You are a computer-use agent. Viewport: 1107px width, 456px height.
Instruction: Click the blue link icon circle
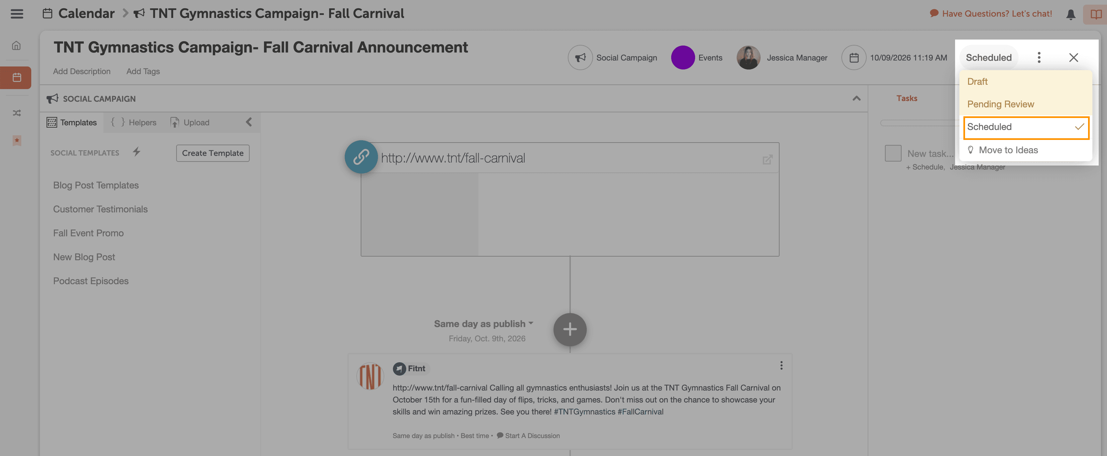[x=361, y=157]
